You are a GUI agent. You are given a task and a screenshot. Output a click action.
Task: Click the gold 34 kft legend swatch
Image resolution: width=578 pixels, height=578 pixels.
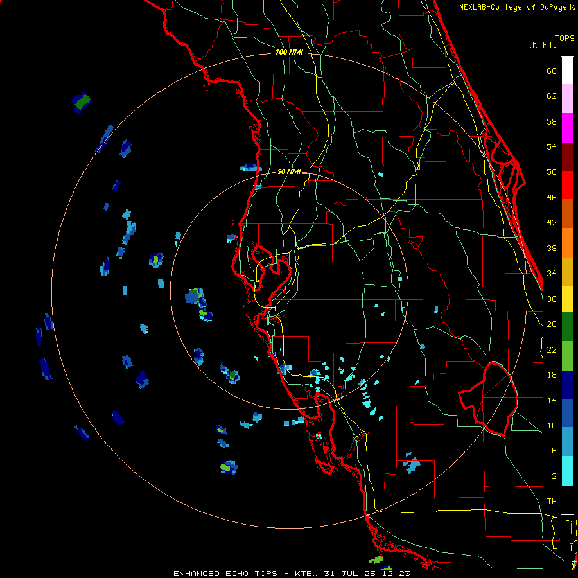567,272
